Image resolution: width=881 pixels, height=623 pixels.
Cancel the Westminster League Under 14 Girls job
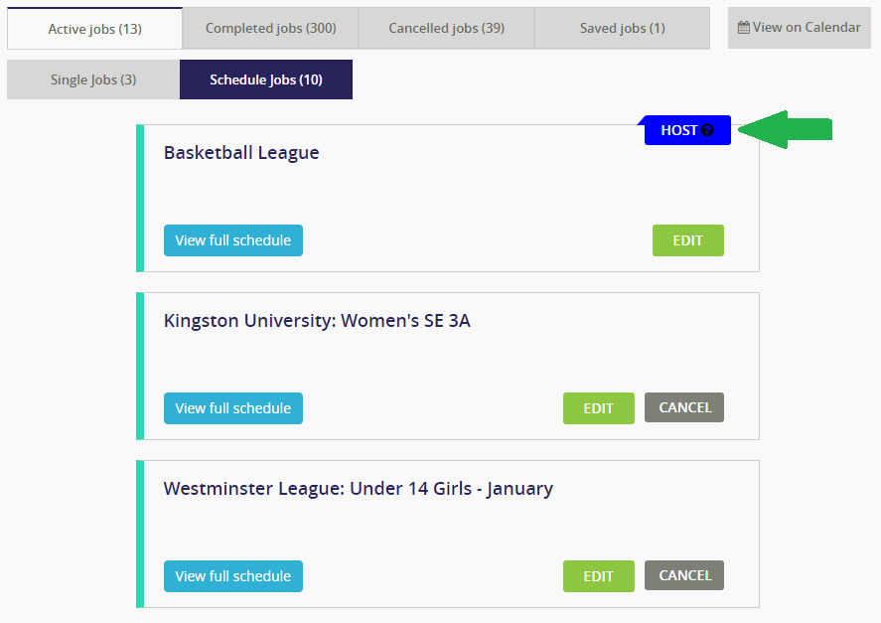pos(683,575)
